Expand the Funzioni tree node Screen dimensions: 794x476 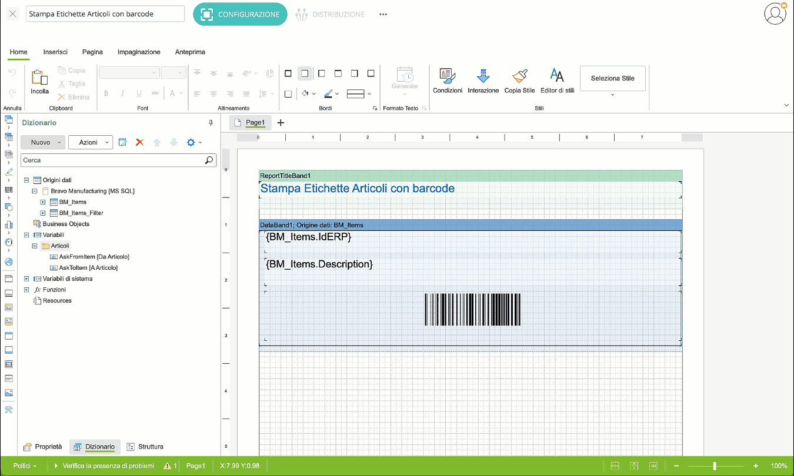point(26,290)
